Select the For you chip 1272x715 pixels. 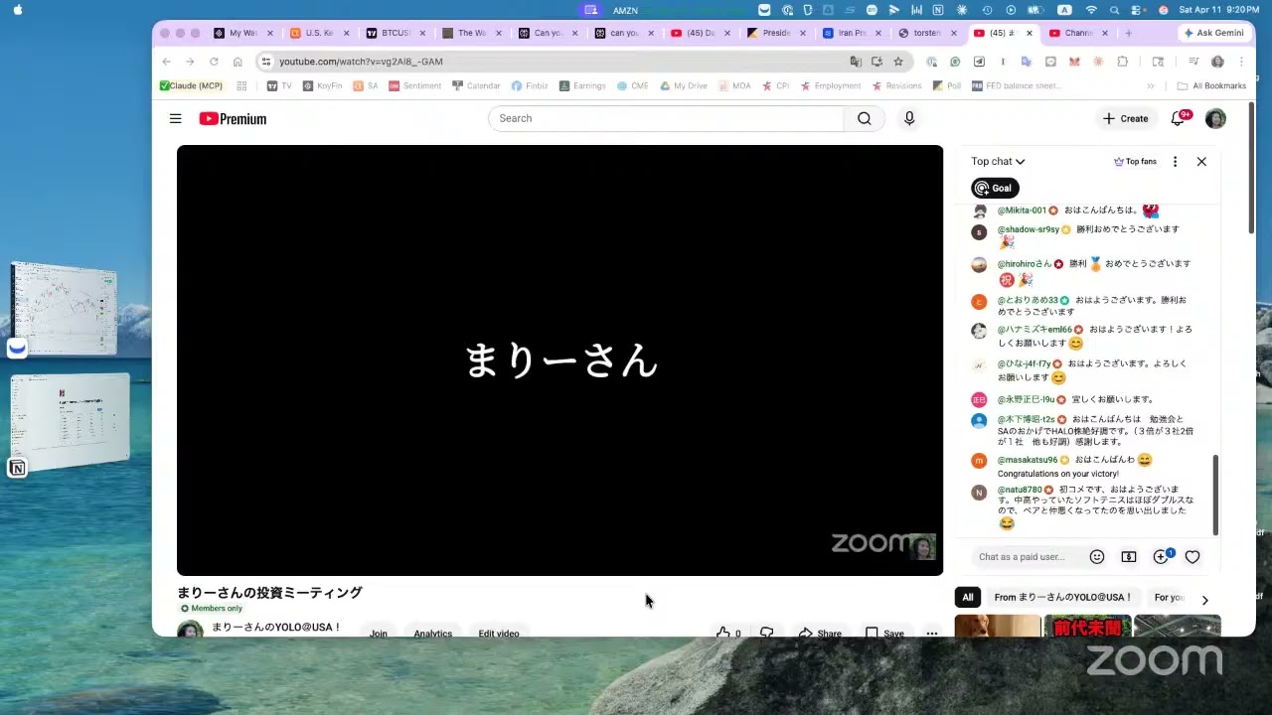[x=1169, y=598]
